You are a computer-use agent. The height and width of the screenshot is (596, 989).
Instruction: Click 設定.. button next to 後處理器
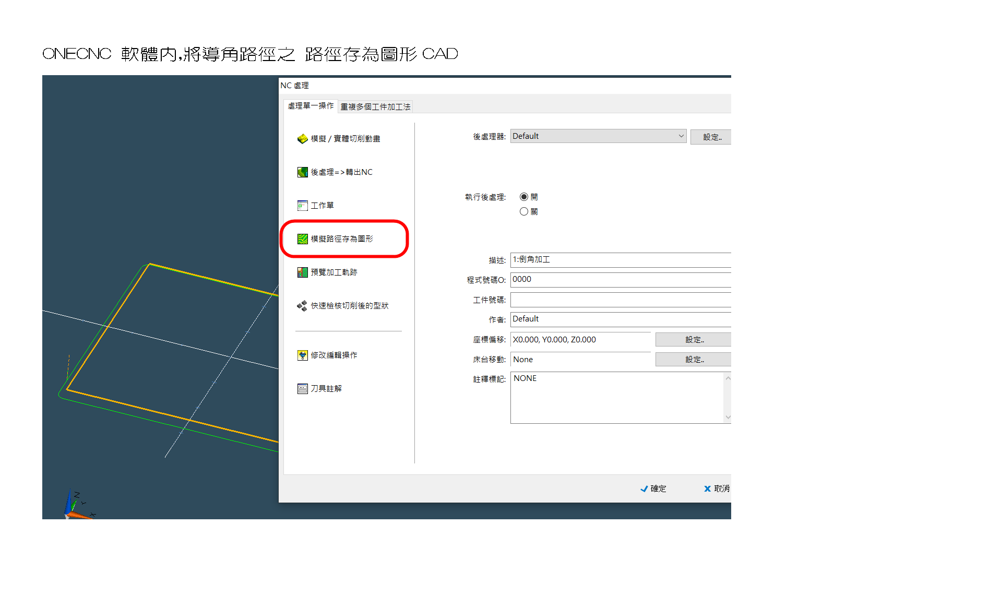coord(711,137)
